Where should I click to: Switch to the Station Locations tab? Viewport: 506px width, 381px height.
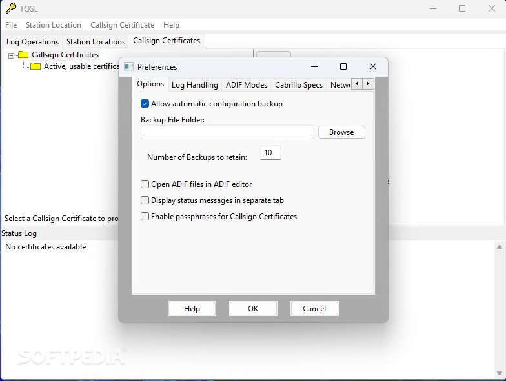[96, 42]
